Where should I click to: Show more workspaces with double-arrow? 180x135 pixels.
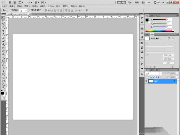[x=149, y=3]
